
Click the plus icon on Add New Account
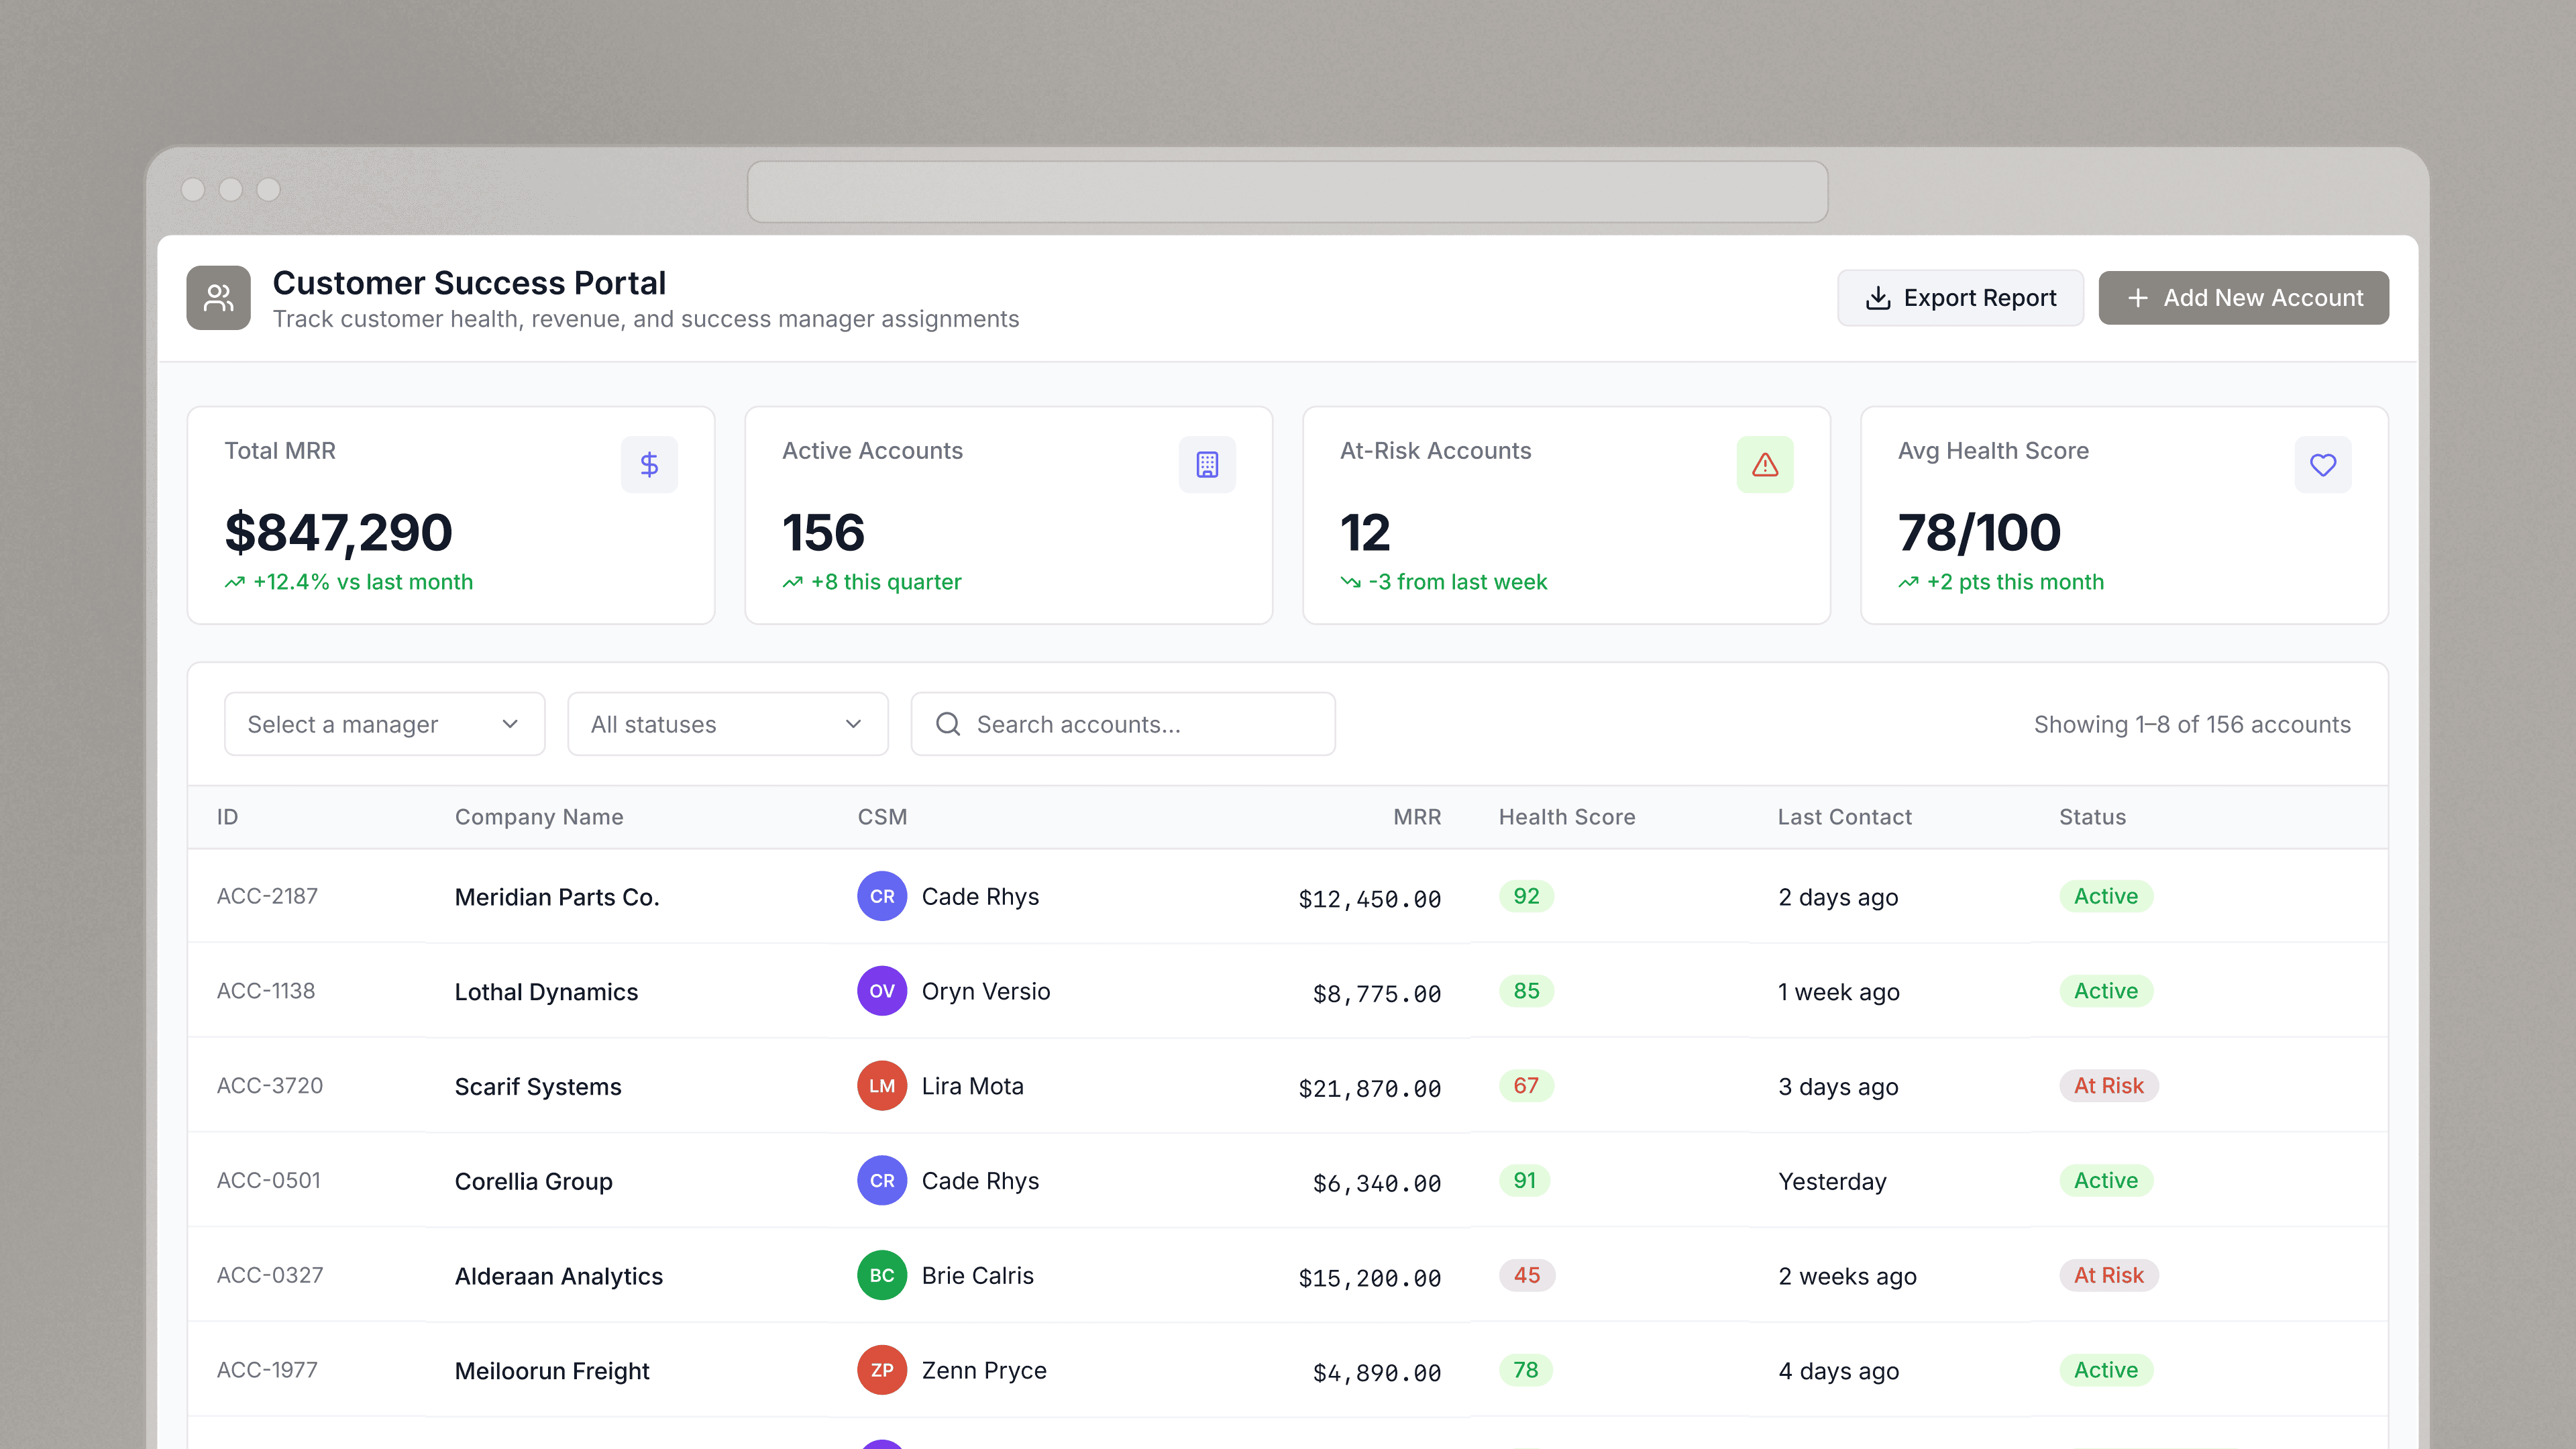(2137, 298)
